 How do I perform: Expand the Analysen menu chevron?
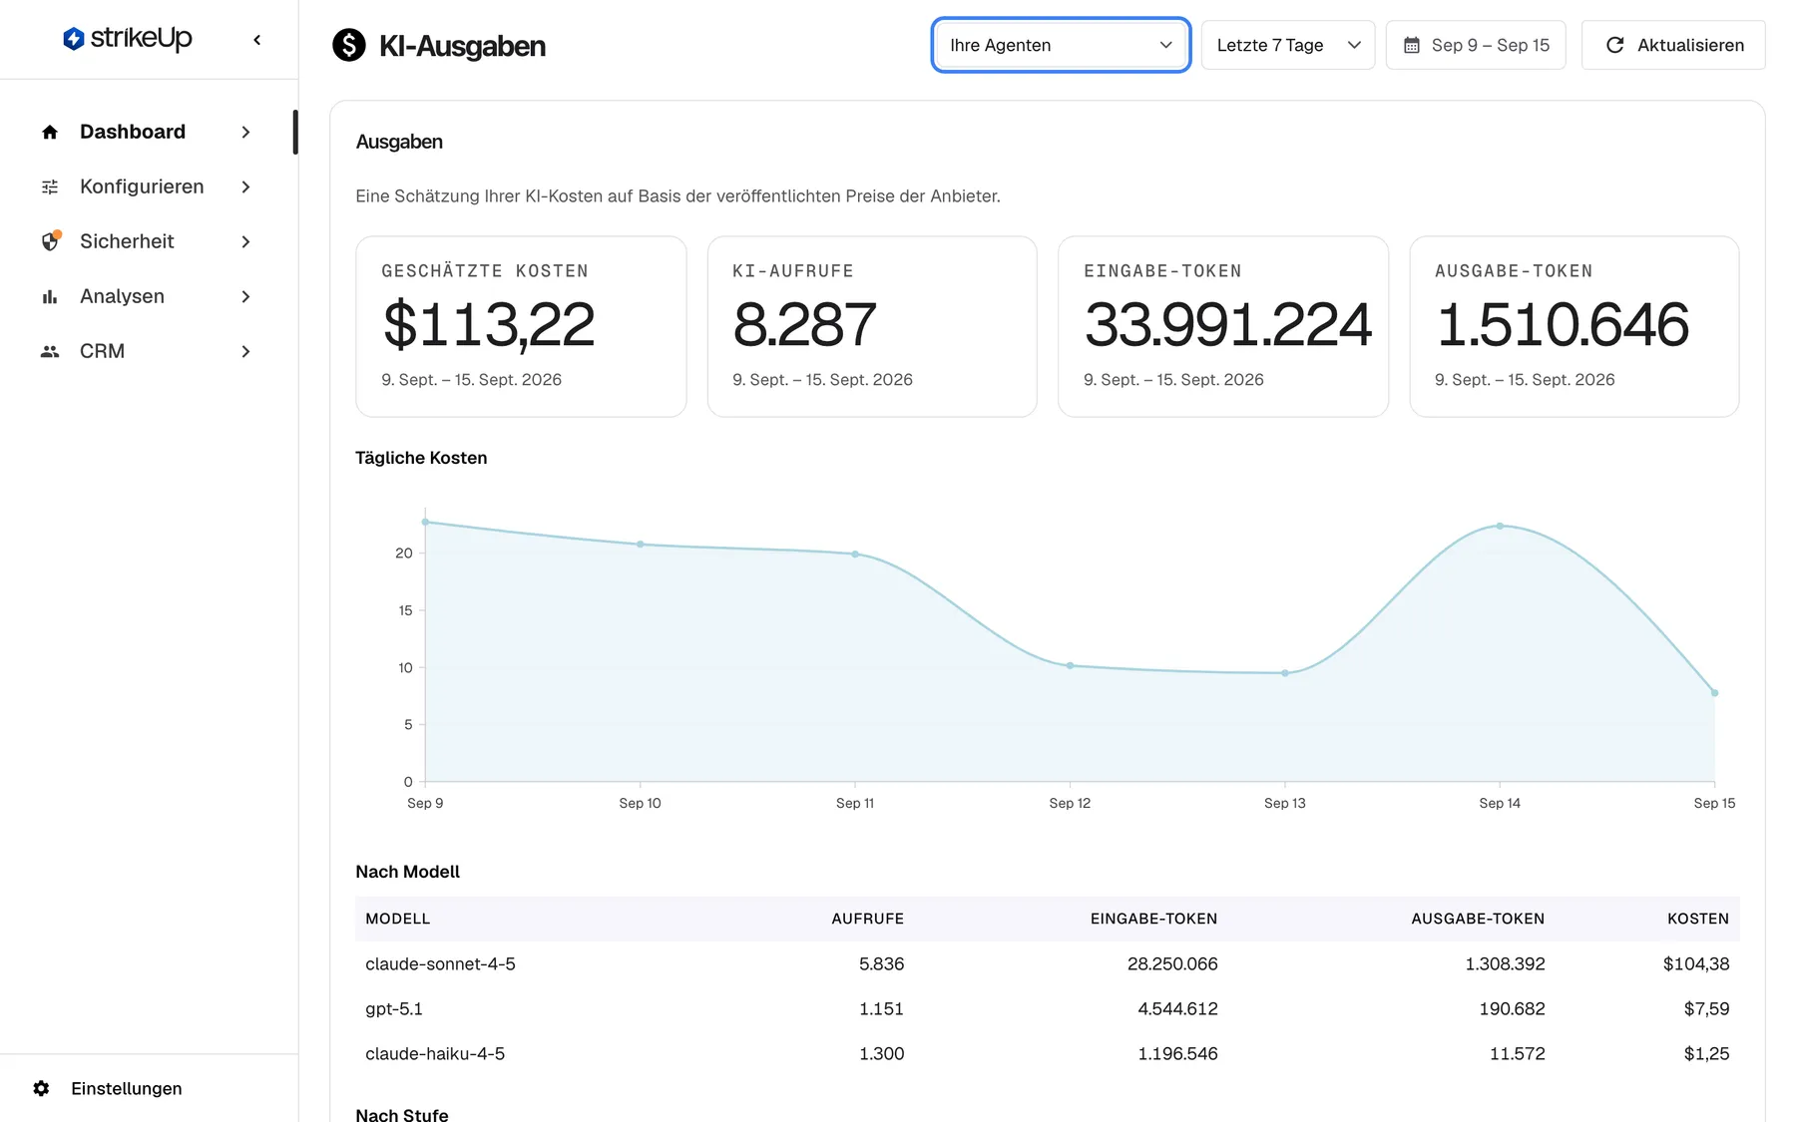[245, 296]
